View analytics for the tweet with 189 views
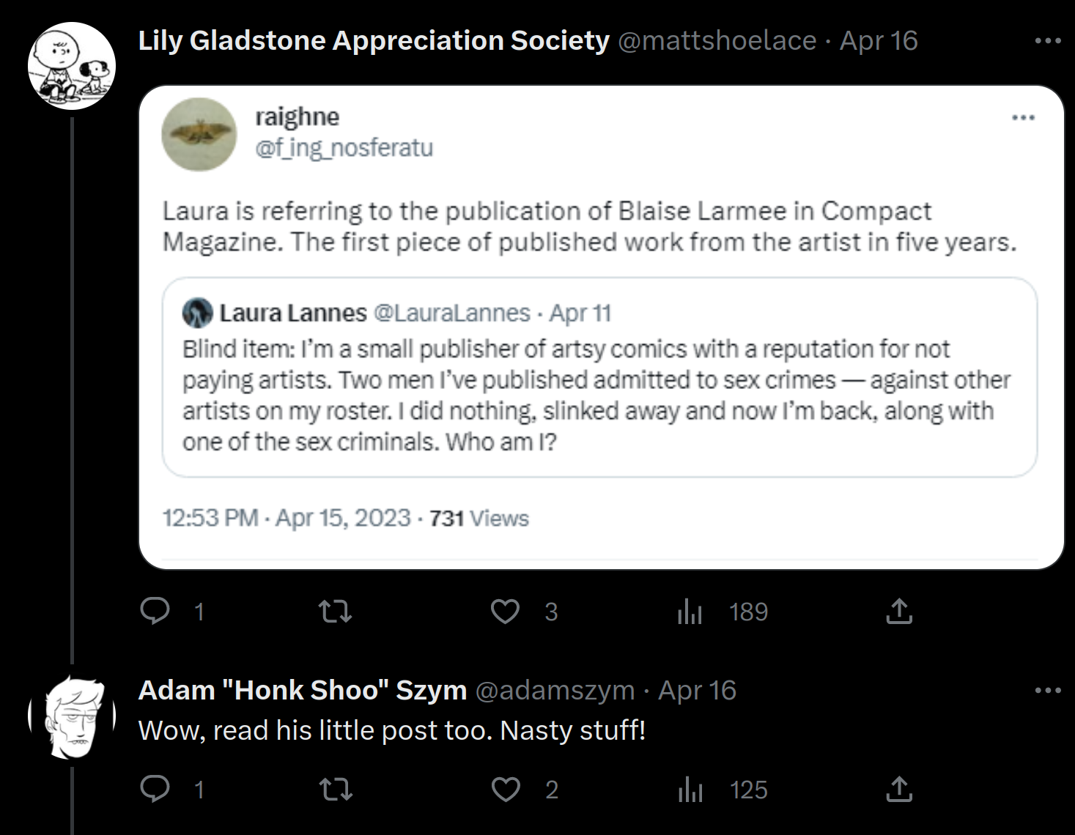This screenshot has height=835, width=1075. click(x=690, y=611)
